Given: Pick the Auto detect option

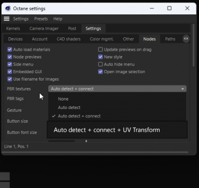Looking at the screenshot, I should pos(69,107).
